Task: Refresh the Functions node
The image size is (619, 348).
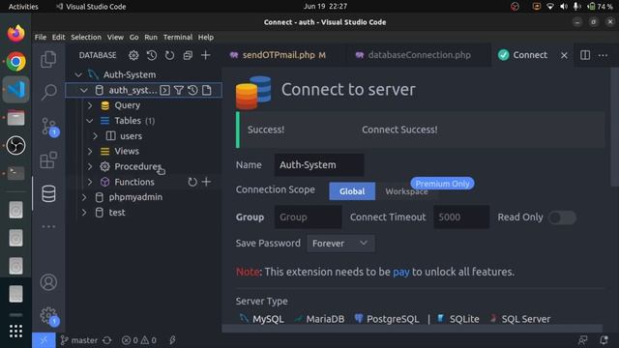Action: 192,182
